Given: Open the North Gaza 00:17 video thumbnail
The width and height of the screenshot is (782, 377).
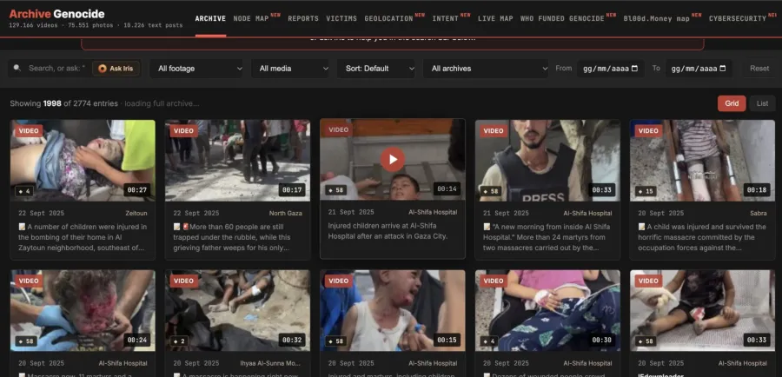Looking at the screenshot, I should [x=237, y=160].
